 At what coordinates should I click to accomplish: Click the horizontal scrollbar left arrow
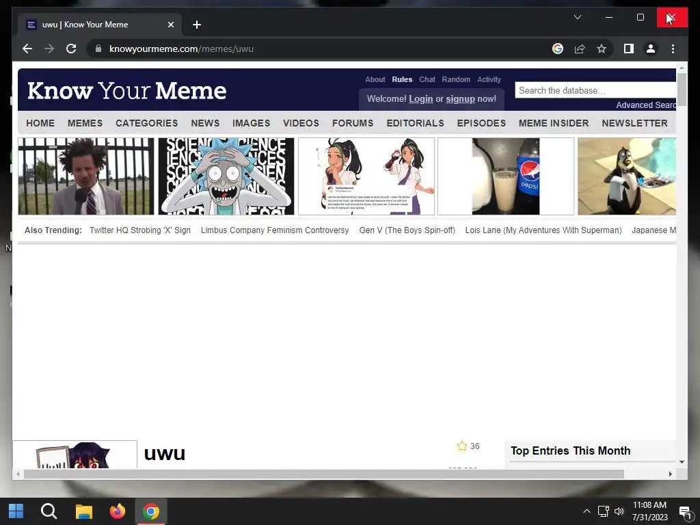tap(17, 474)
